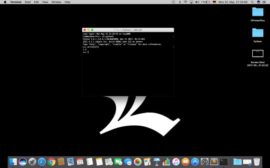
Task: Select the Python folder on desktop
Action: tap(258, 35)
